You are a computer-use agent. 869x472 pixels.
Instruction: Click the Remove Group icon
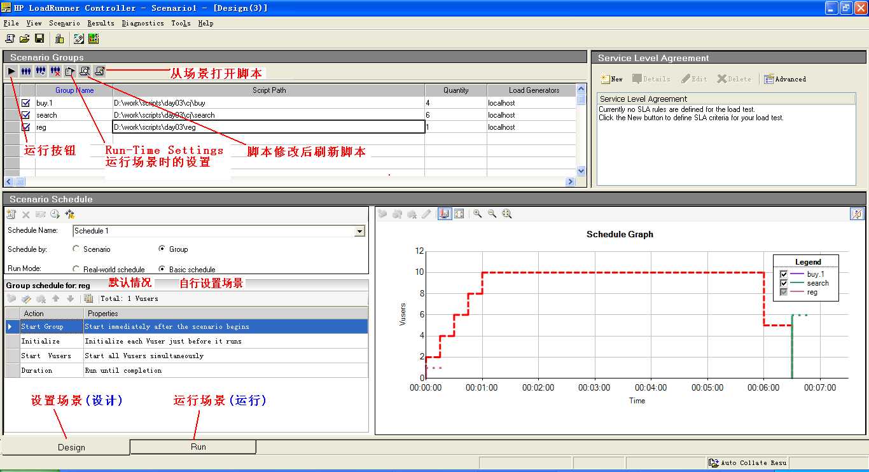point(55,71)
